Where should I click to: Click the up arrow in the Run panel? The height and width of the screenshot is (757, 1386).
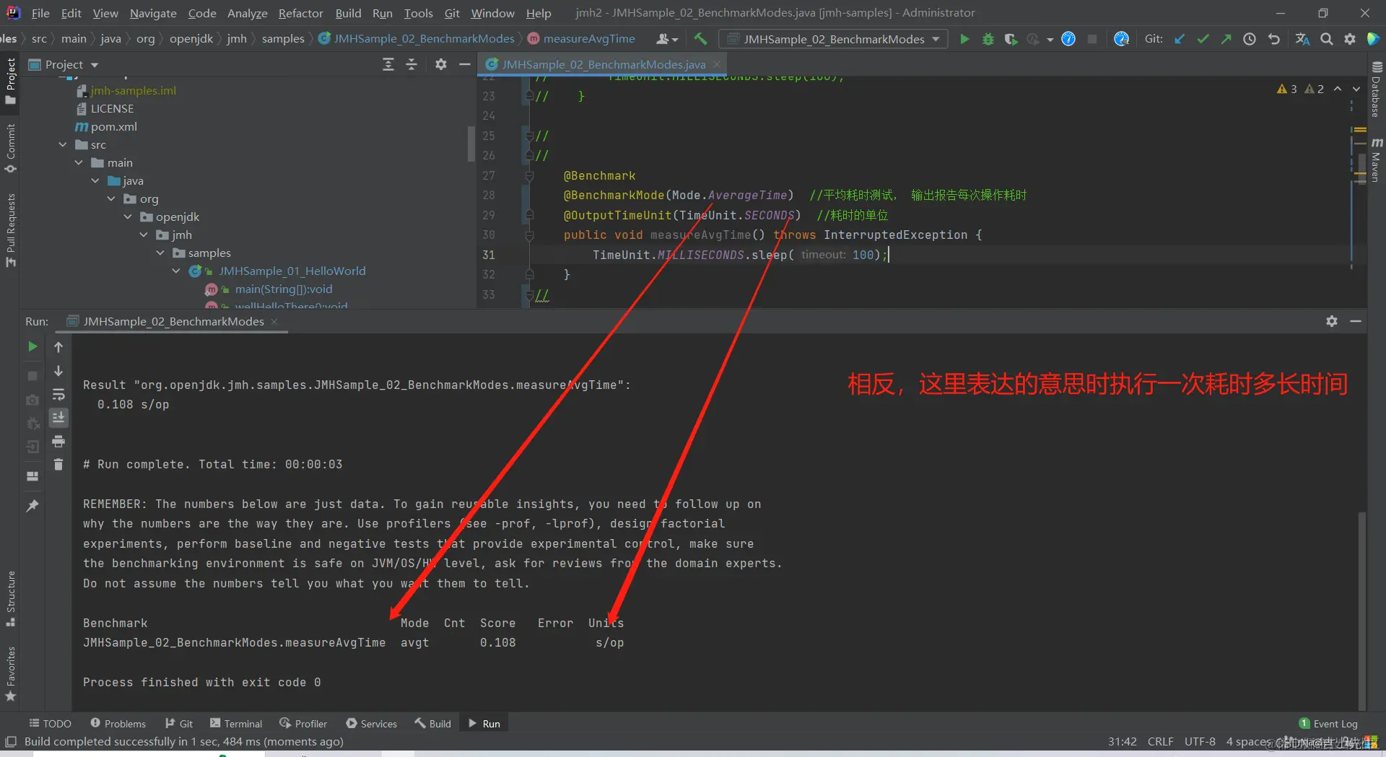pos(58,347)
